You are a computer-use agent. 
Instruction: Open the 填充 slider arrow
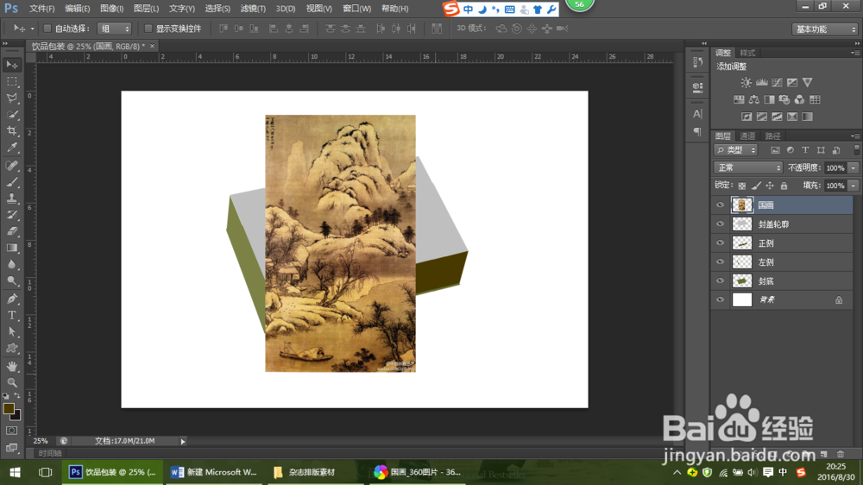pyautogui.click(x=854, y=186)
